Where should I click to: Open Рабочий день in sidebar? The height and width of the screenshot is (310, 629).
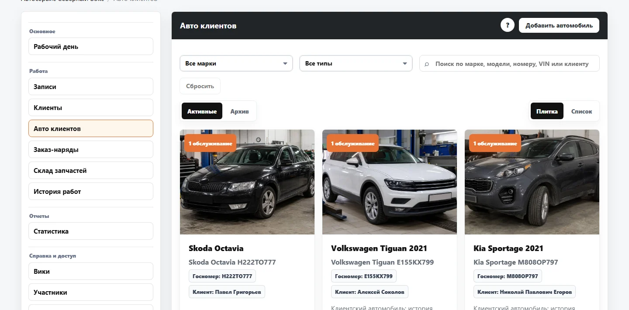pyautogui.click(x=91, y=46)
